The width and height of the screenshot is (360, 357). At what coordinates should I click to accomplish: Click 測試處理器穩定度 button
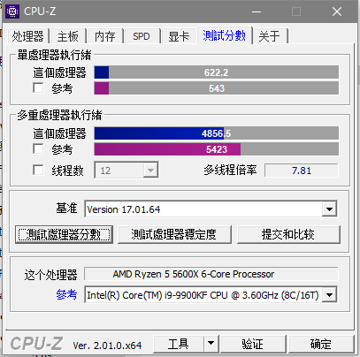174,235
